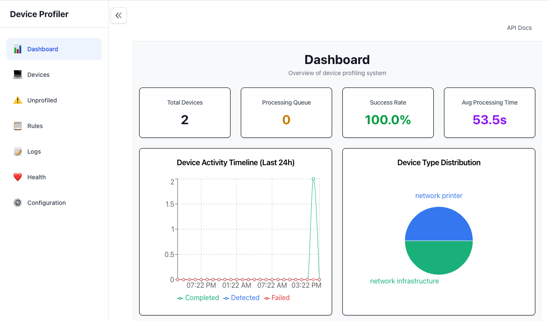This screenshot has width=549, height=321.
Task: Select the green network infrastructure pie slice
Action: [x=439, y=258]
